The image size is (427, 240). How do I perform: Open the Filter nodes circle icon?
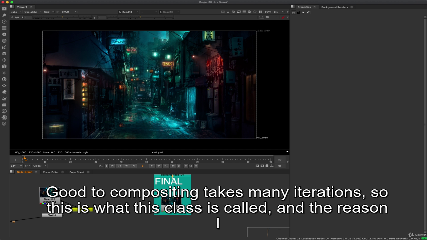[x=4, y=41]
